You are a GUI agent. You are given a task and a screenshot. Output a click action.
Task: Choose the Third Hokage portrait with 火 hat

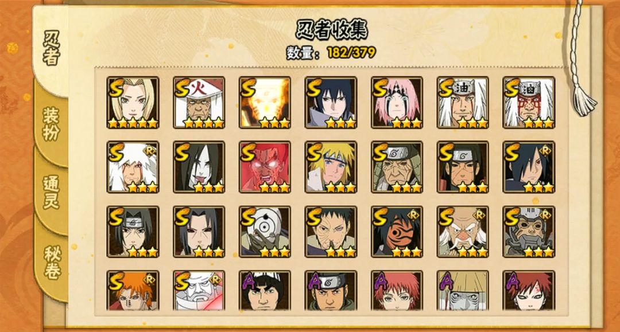click(x=199, y=103)
